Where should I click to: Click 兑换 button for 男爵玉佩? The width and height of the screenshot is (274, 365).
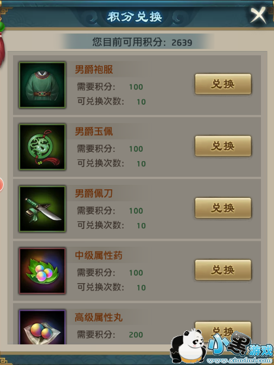223,146
